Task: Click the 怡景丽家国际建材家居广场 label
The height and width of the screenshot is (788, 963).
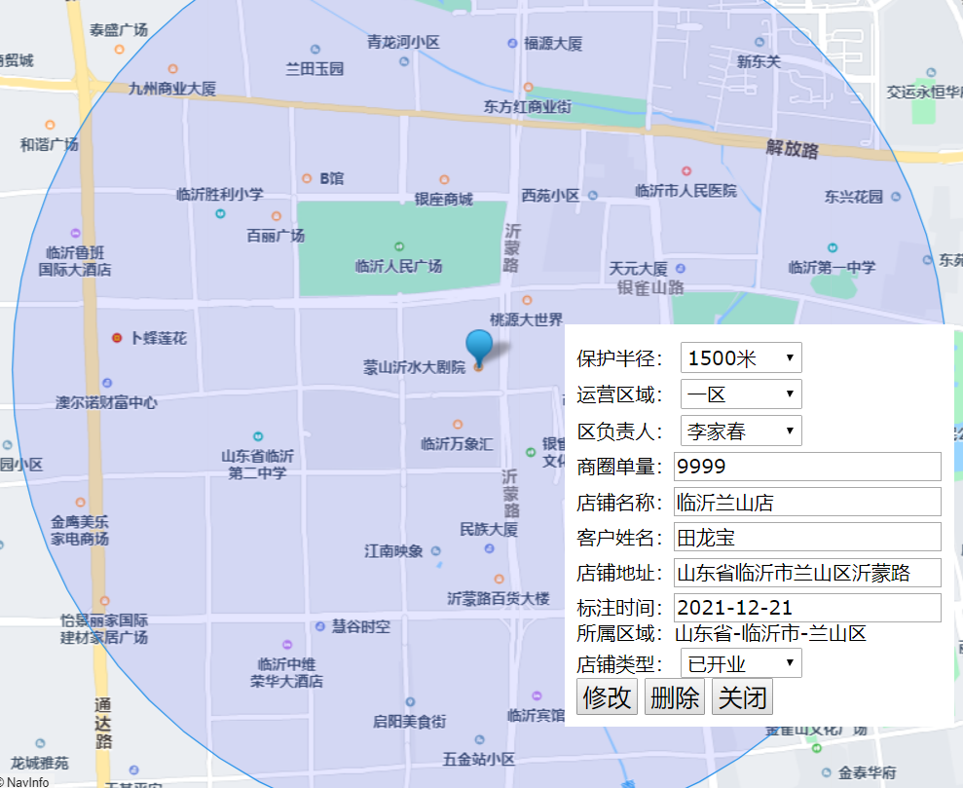Action: pyautogui.click(x=104, y=629)
